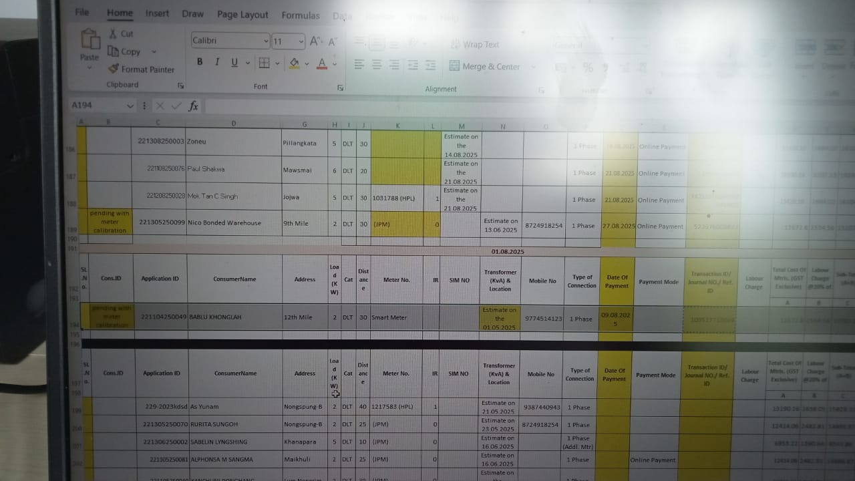Open Insert Function via the fx icon
The width and height of the screenshot is (855, 481).
(193, 106)
